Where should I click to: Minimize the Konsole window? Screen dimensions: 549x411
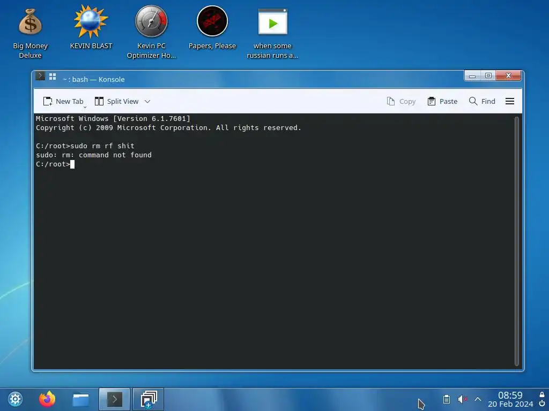pyautogui.click(x=472, y=75)
